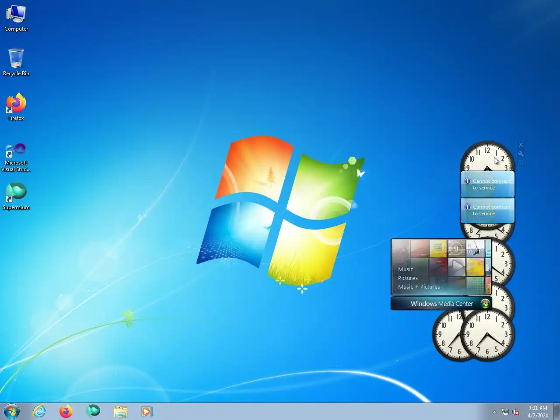560x420 pixels.
Task: Click the Windows Media Center logo orb
Action: click(x=485, y=304)
